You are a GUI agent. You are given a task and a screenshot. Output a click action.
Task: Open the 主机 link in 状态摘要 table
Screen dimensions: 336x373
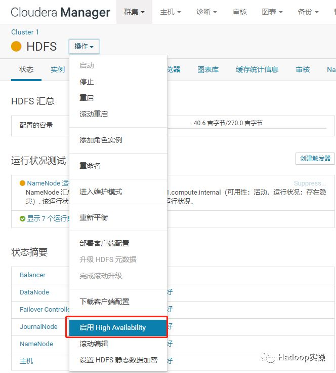pyautogui.click(x=26, y=361)
